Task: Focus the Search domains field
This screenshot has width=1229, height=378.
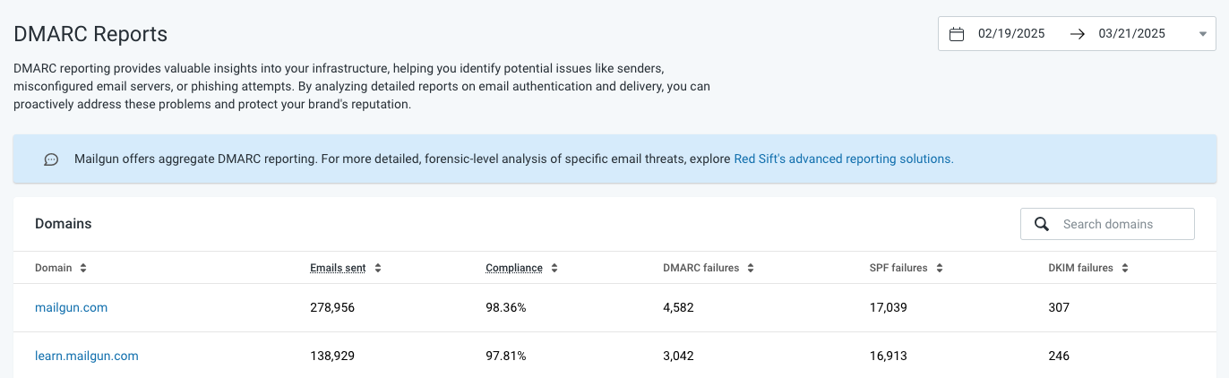Action: point(1107,224)
